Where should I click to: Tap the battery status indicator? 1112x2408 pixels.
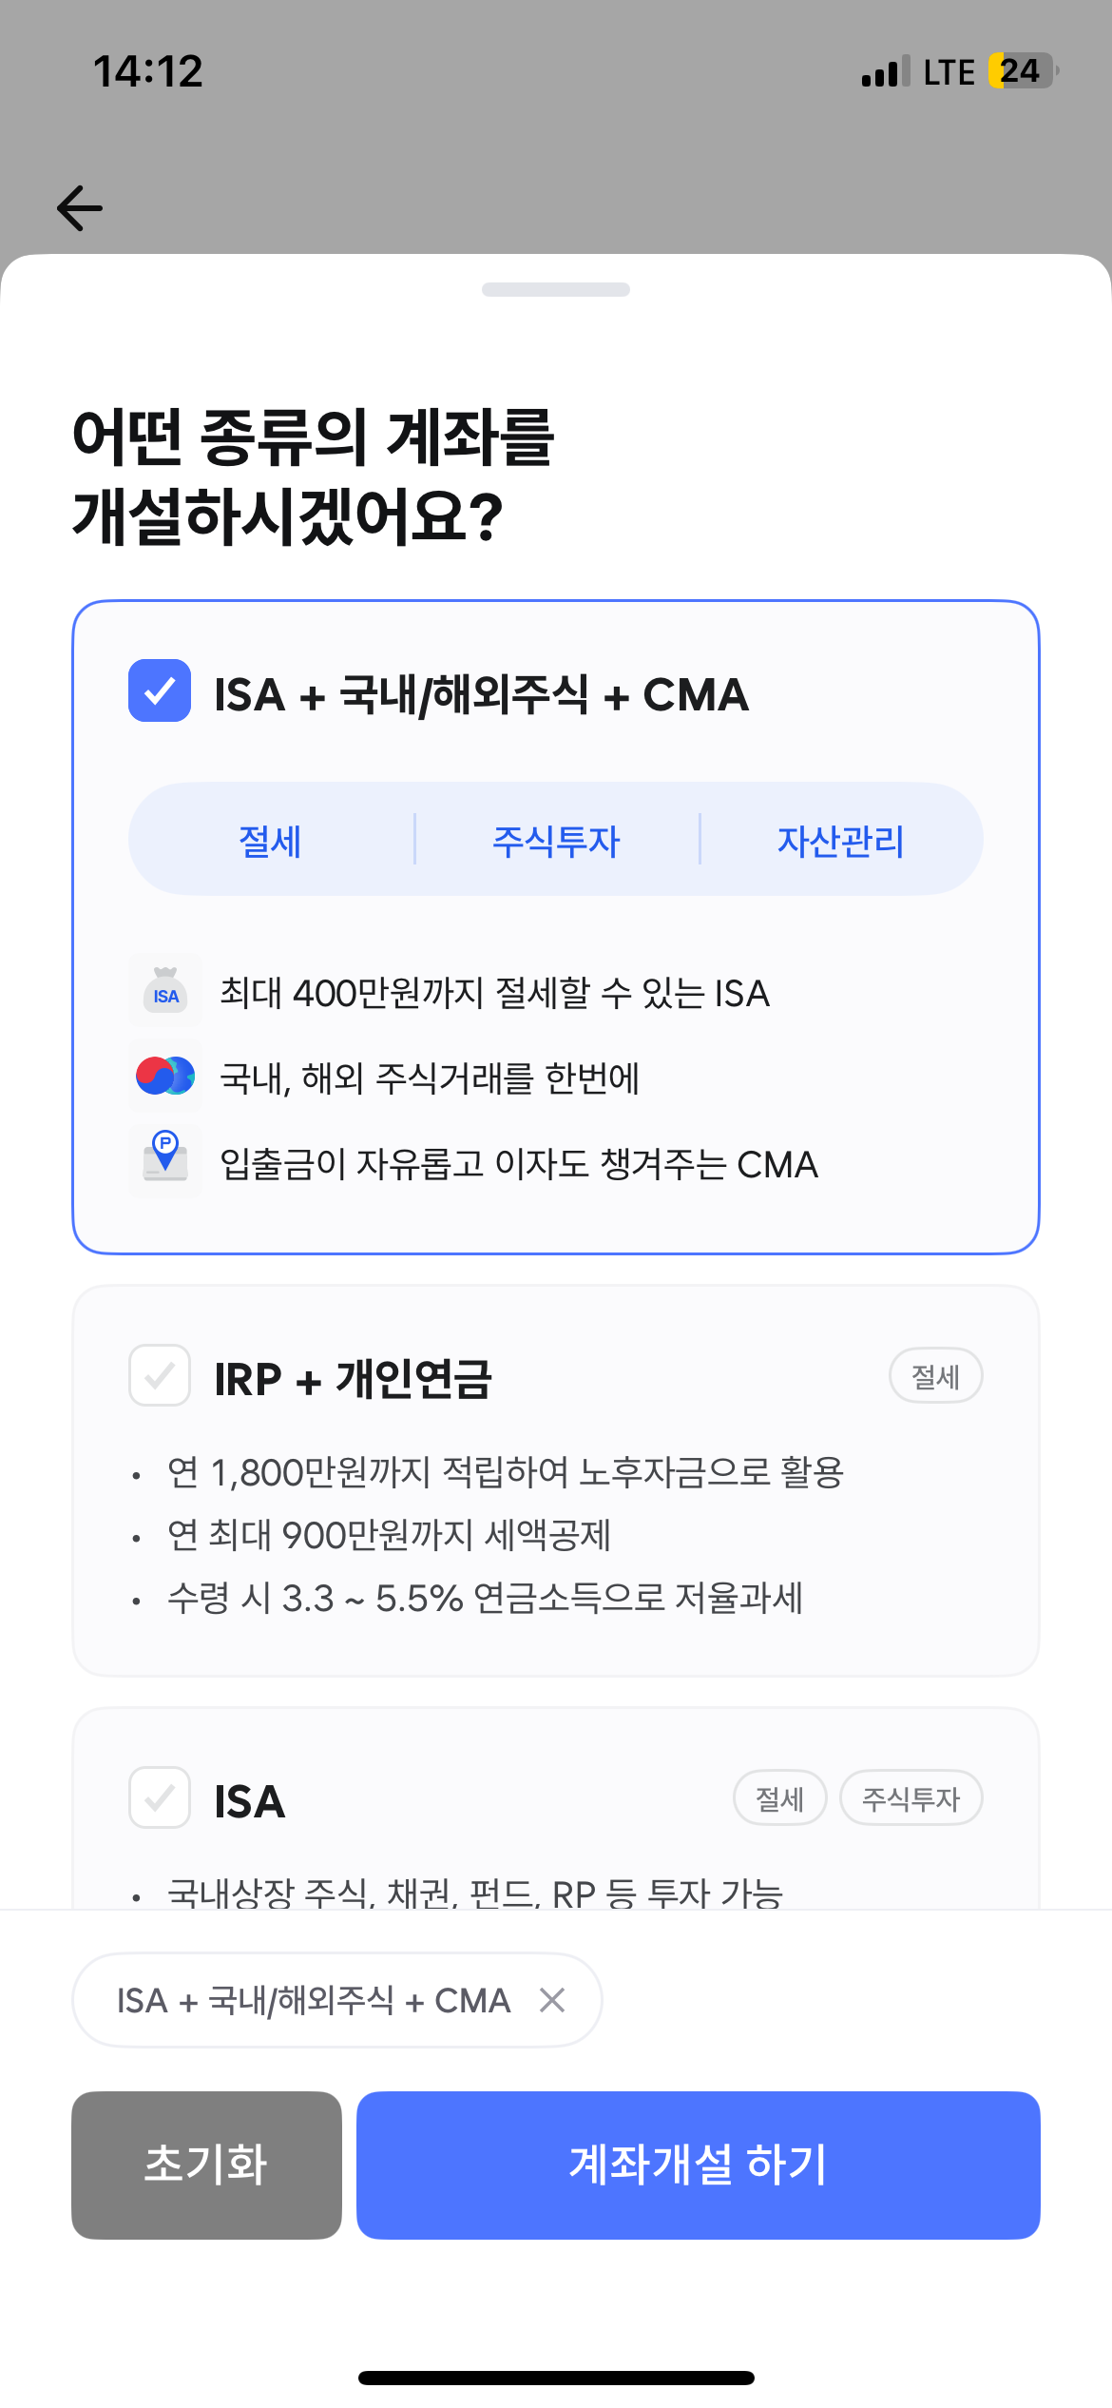1023,71
